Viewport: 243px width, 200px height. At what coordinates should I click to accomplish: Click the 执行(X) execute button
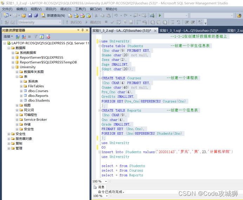tap(74, 22)
